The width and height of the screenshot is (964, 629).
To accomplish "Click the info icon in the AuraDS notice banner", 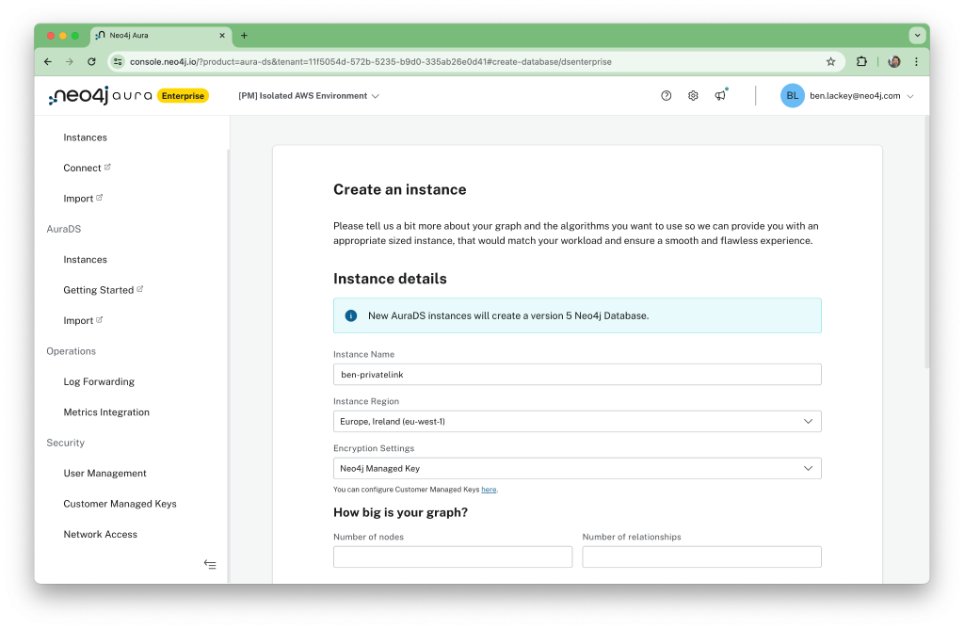I will click(350, 315).
